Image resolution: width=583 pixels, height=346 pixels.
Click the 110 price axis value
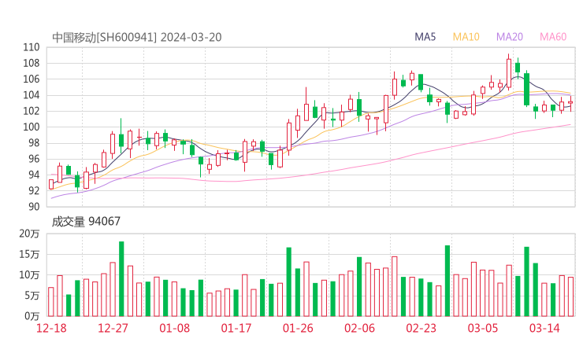[32, 47]
